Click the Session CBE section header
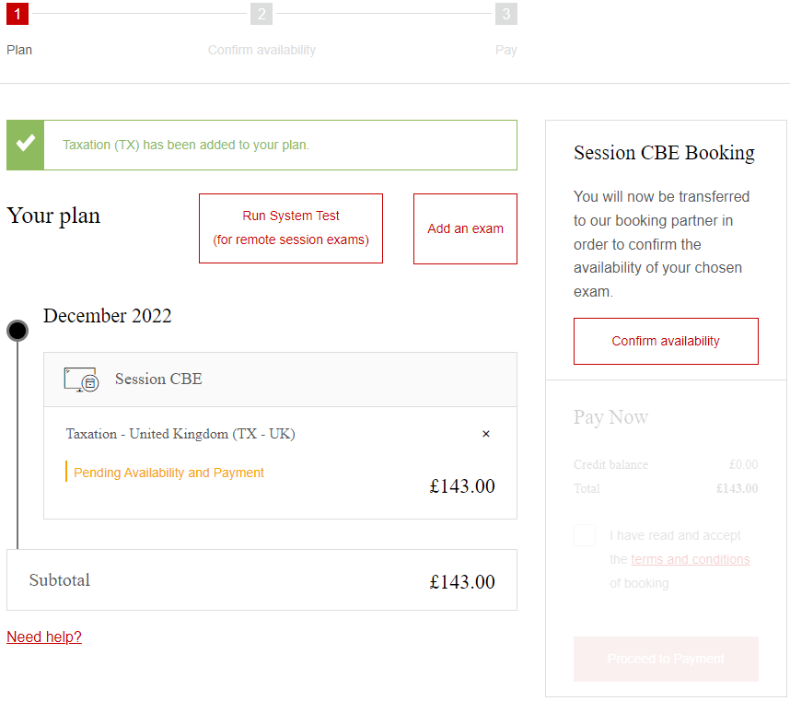The width and height of the screenshot is (790, 701). click(x=158, y=380)
